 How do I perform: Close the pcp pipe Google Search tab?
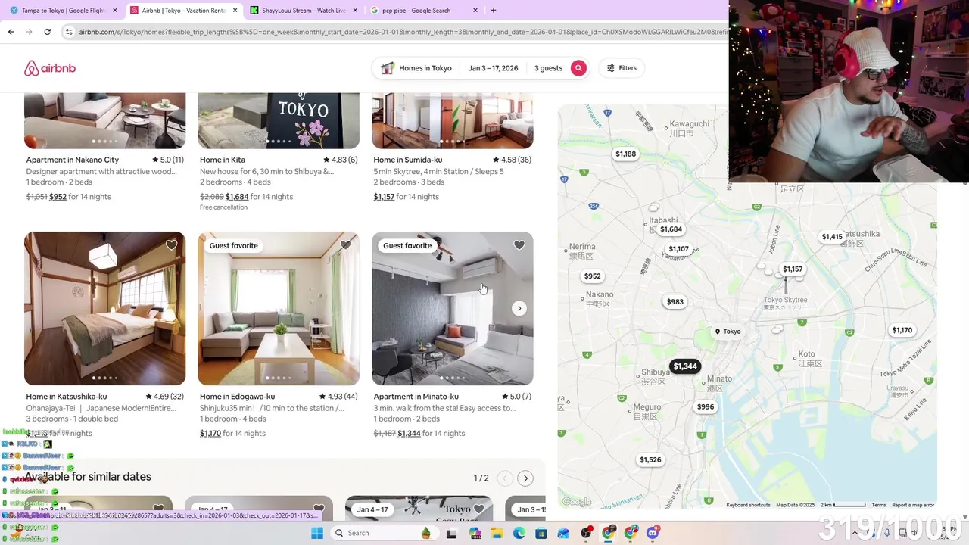(475, 11)
